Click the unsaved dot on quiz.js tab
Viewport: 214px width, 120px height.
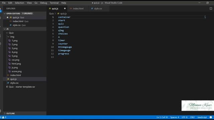click(x=65, y=8)
